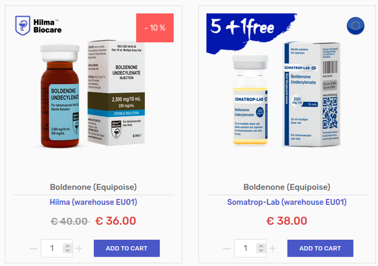
Task: Click the down spinner arrow in Hilma quantity
Action: tap(68, 250)
